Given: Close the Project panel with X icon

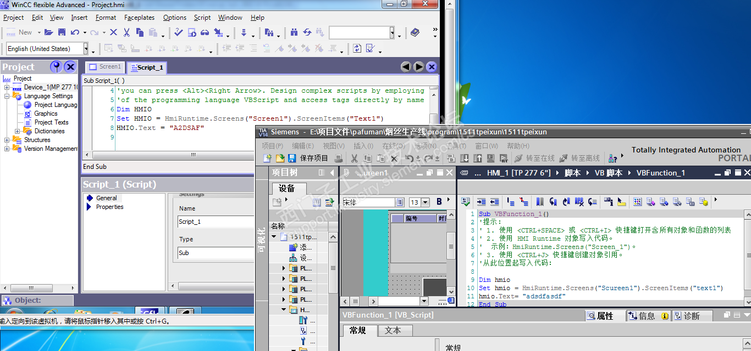Looking at the screenshot, I should [x=70, y=67].
